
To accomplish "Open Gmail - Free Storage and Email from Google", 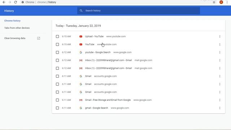I will pos(108,100).
